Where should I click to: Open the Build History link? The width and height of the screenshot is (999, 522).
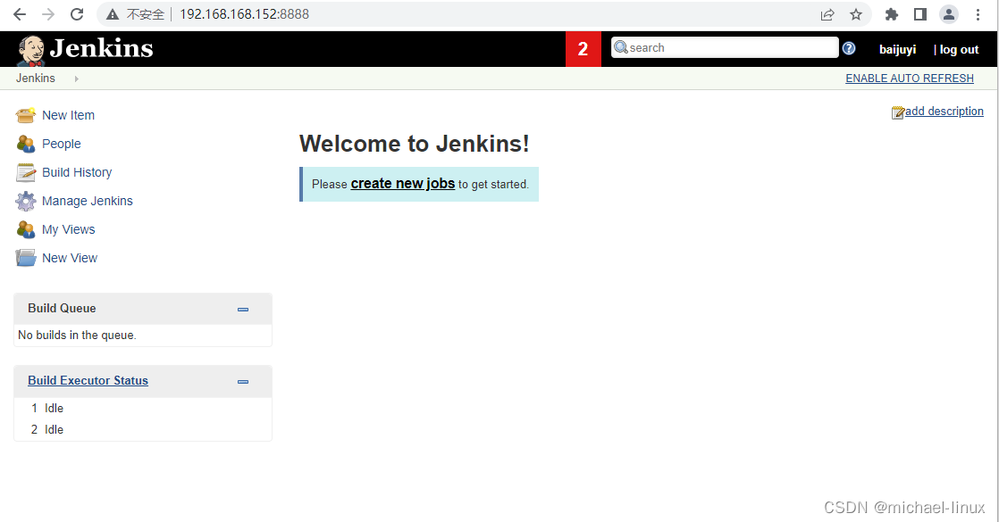pyautogui.click(x=77, y=172)
